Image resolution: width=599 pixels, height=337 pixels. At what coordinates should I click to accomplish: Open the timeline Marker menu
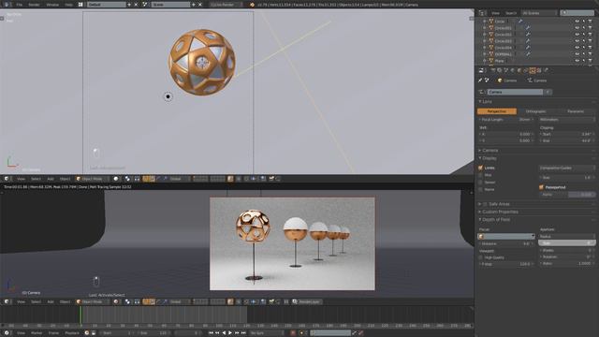tap(37, 333)
